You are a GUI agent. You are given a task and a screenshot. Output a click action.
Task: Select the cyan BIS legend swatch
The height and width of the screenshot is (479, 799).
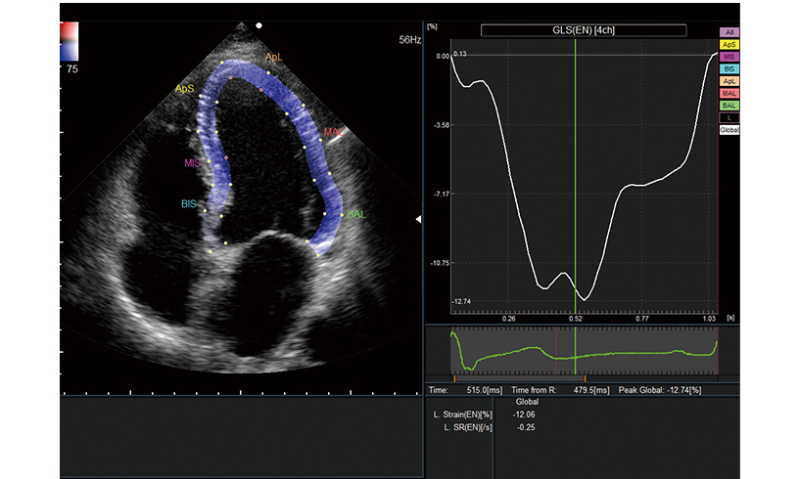(x=729, y=68)
